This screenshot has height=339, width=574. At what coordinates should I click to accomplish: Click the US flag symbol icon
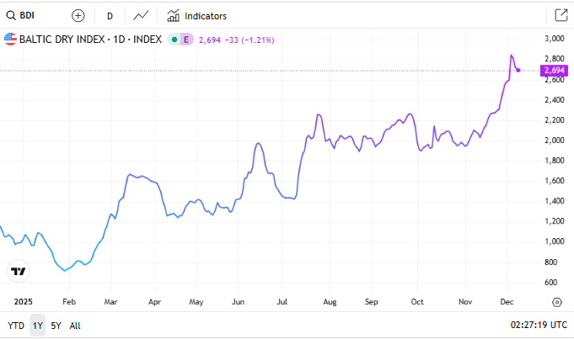point(11,39)
